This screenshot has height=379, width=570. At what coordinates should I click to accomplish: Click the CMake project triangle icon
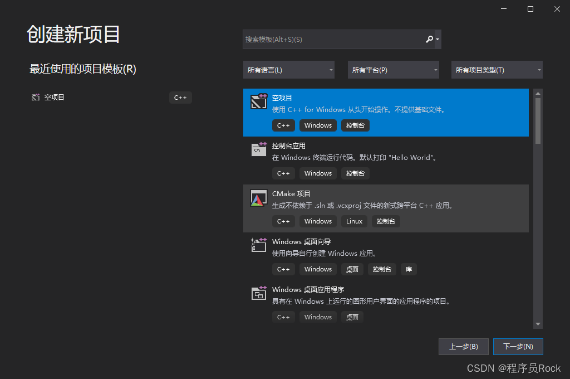click(x=259, y=198)
